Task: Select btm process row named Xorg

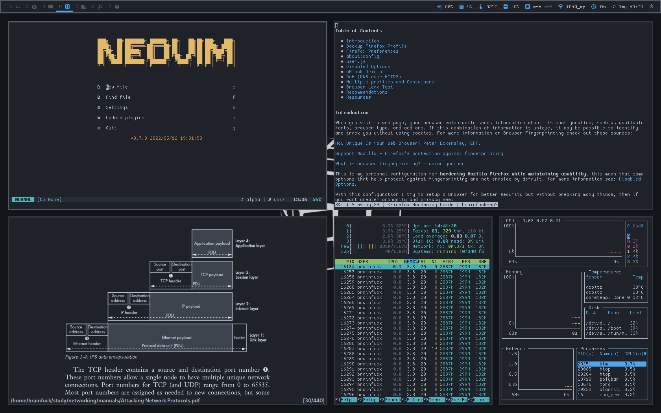Action: click(611, 384)
